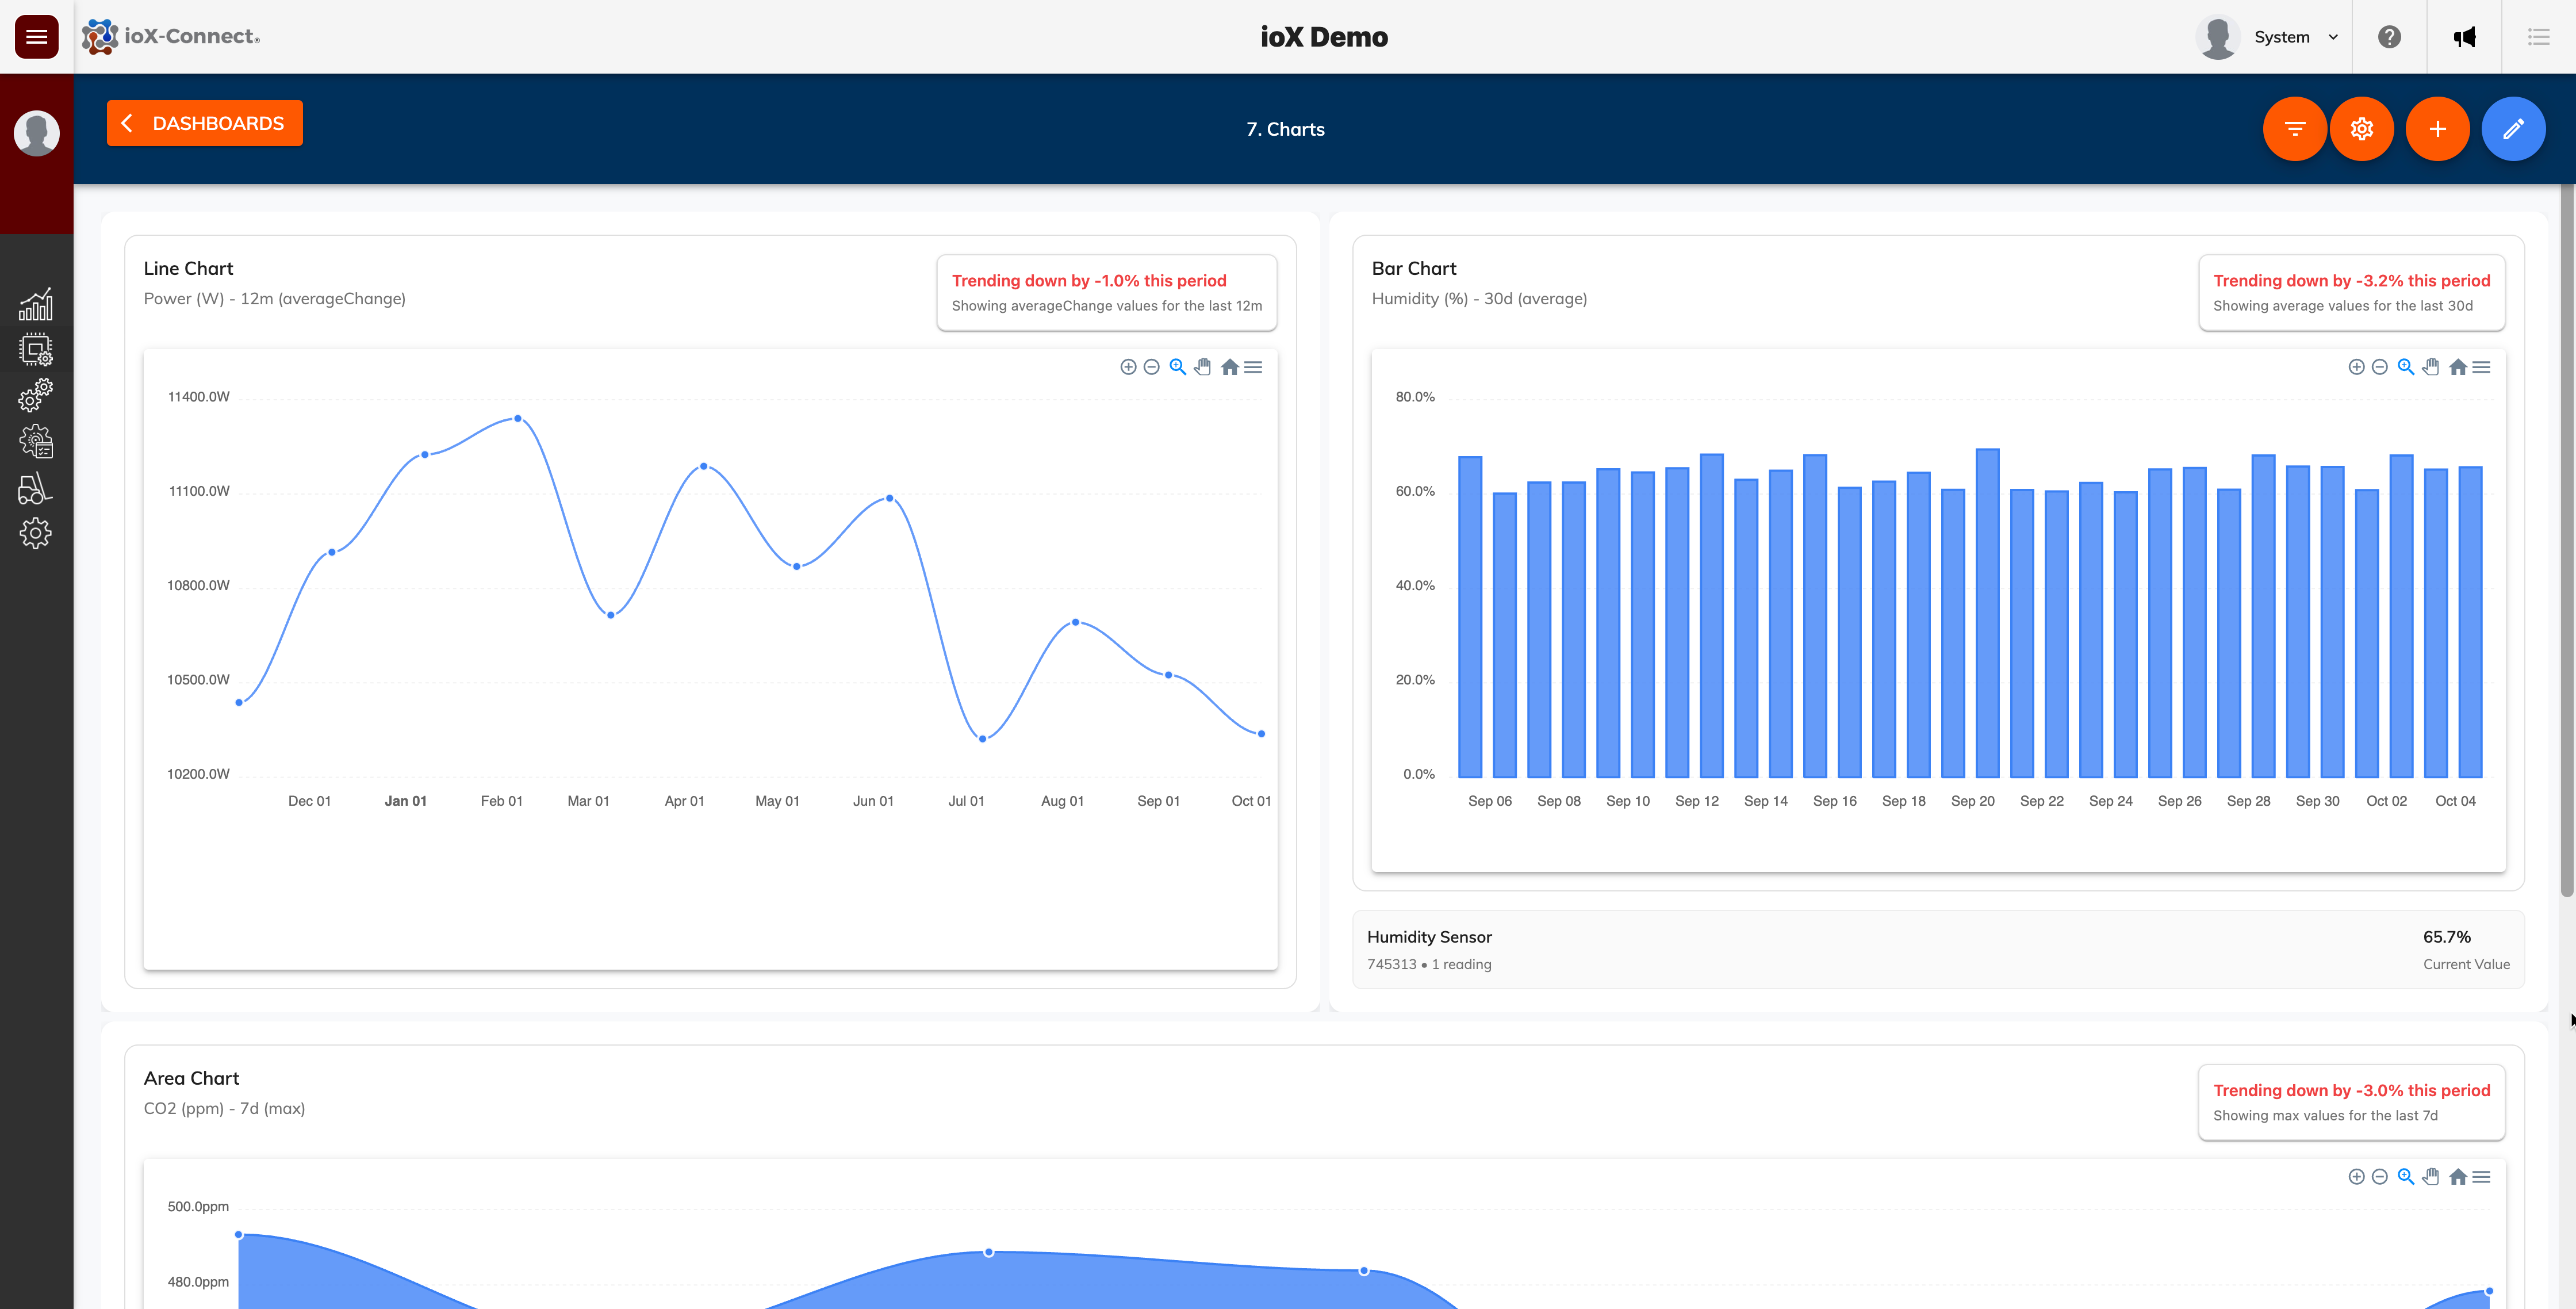
Task: Open Area Chart export hamburger menu
Action: coord(2481,1177)
